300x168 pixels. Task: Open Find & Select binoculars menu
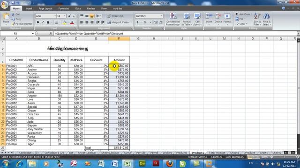pyautogui.click(x=267, y=19)
